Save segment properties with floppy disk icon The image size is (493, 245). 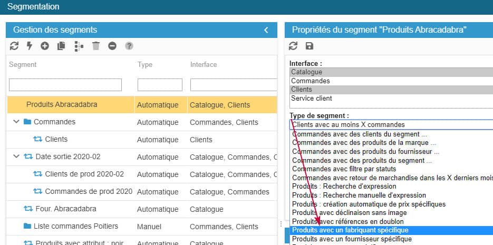click(310, 46)
